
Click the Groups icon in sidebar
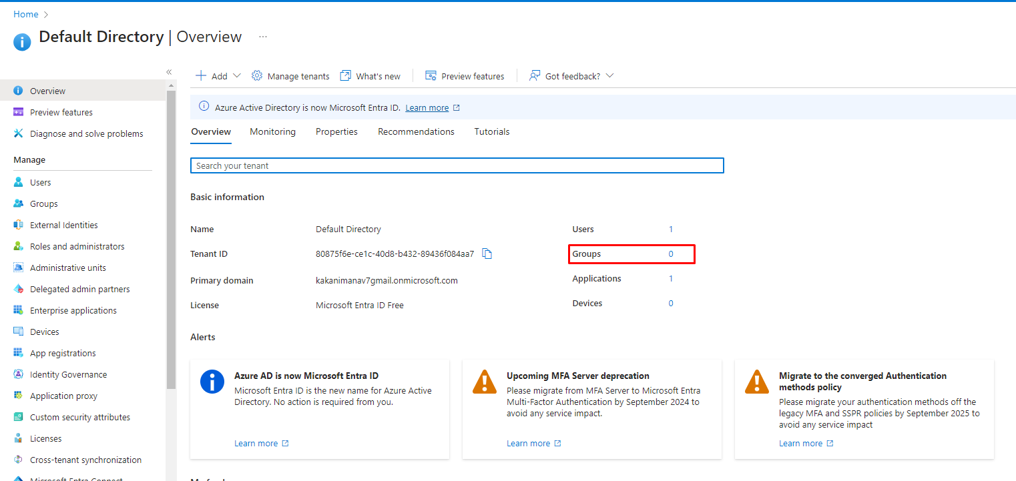coord(18,203)
